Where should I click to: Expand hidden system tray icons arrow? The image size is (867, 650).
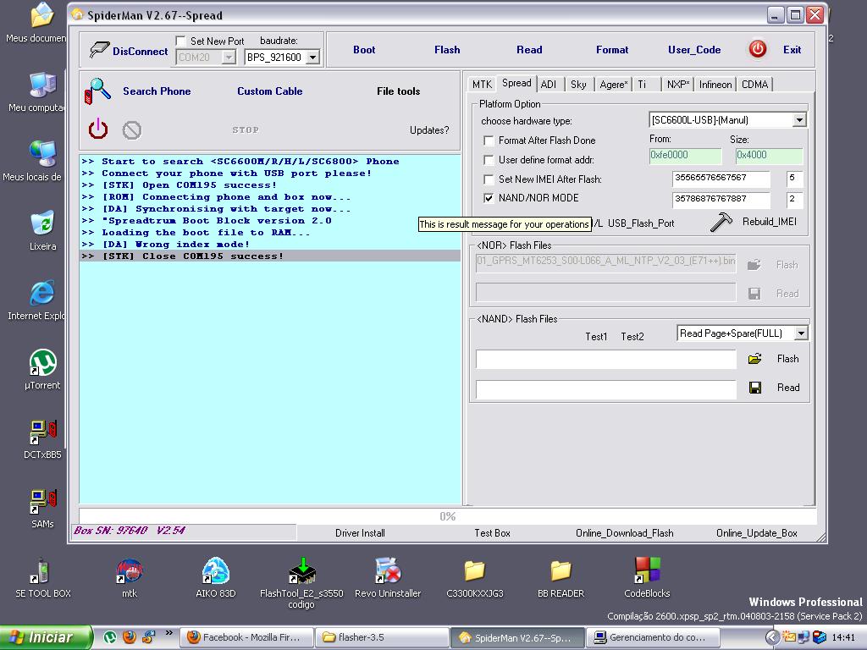(773, 637)
